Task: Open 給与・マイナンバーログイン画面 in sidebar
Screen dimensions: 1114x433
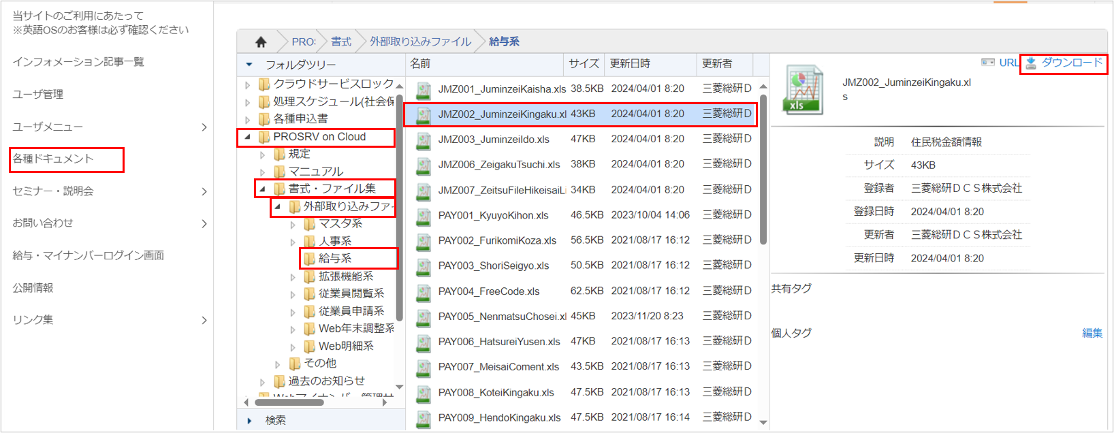Action: tap(89, 255)
